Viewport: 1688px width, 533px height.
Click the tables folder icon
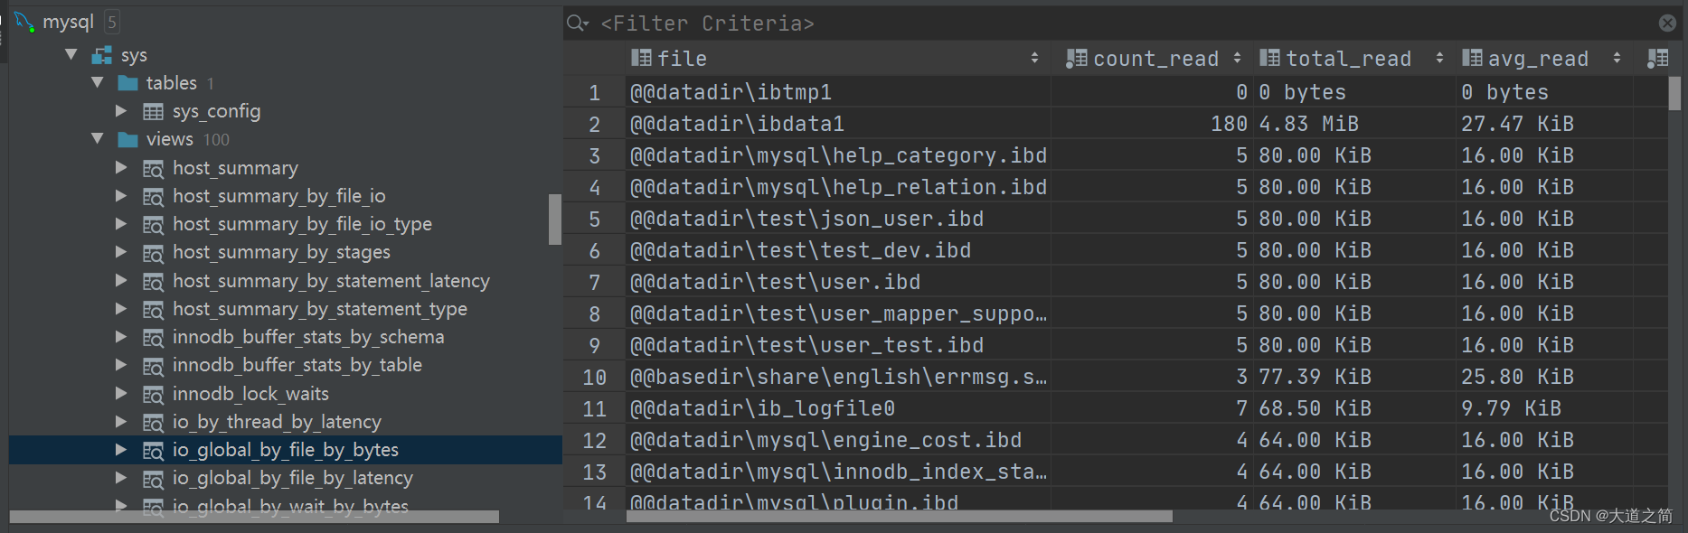point(127,83)
